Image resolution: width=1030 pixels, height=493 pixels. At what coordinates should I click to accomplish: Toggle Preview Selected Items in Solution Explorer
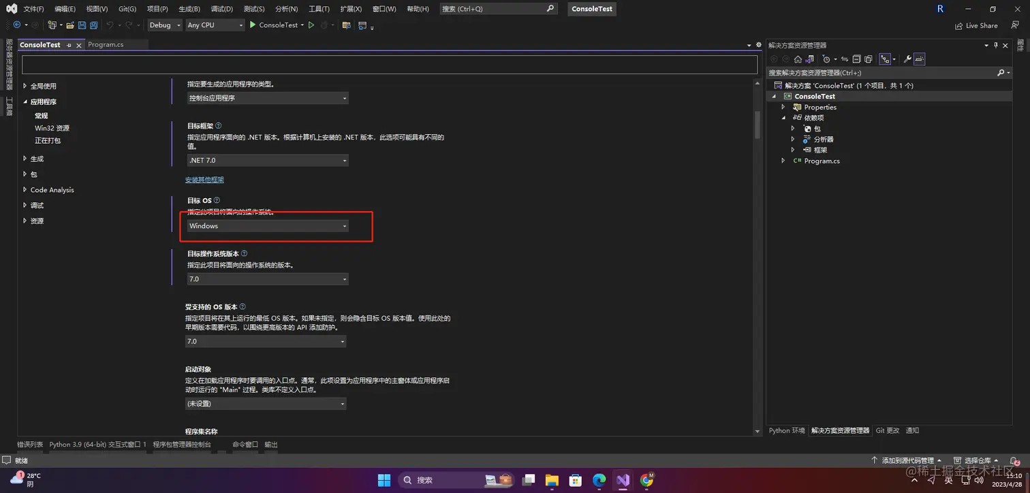[919, 59]
